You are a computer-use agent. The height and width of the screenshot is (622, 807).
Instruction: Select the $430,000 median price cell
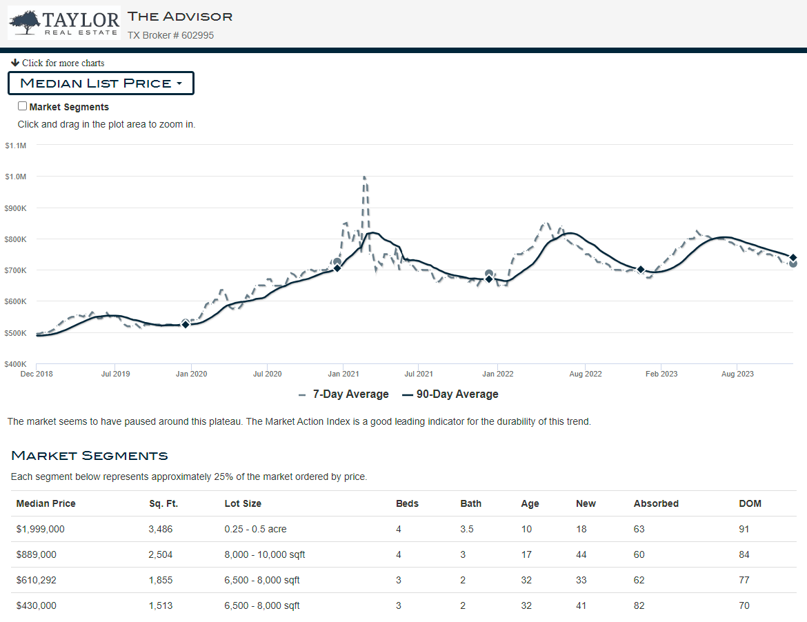tap(36, 605)
